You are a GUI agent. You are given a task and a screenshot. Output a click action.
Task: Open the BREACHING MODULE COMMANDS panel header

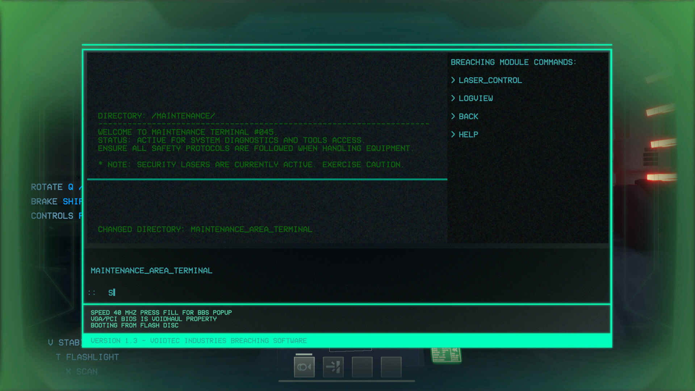coord(513,62)
